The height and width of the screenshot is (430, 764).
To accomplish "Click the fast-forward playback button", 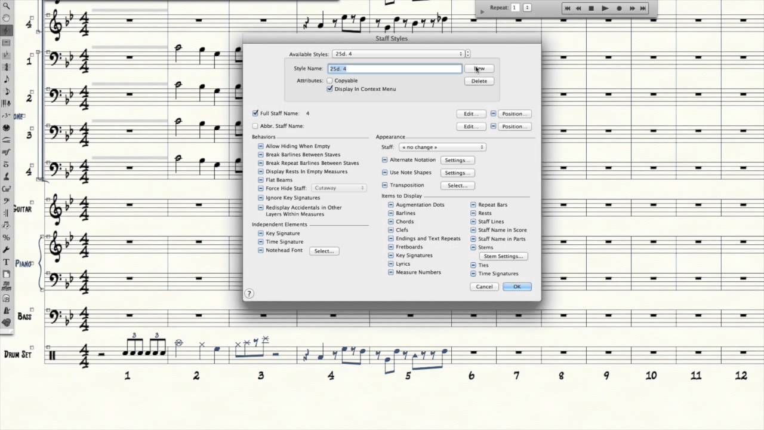I will coord(631,8).
